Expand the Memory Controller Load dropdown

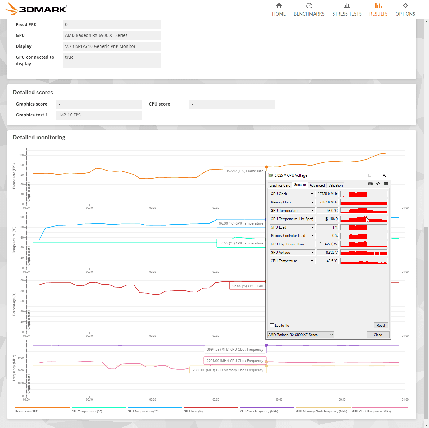click(312, 236)
